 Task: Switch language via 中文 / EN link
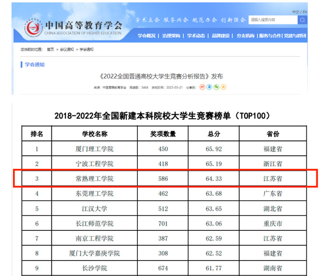(x=300, y=12)
